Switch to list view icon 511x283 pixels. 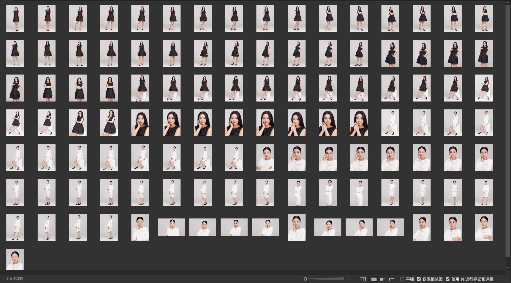click(x=391, y=279)
